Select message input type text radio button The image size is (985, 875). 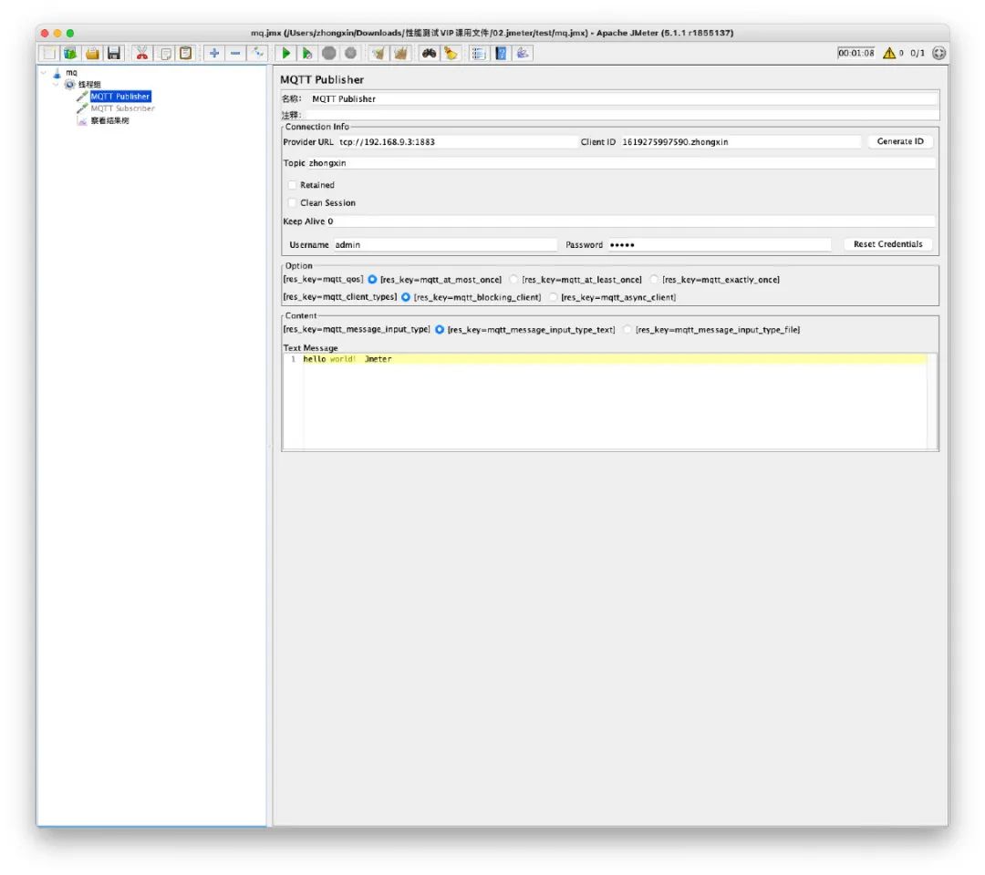(x=440, y=330)
